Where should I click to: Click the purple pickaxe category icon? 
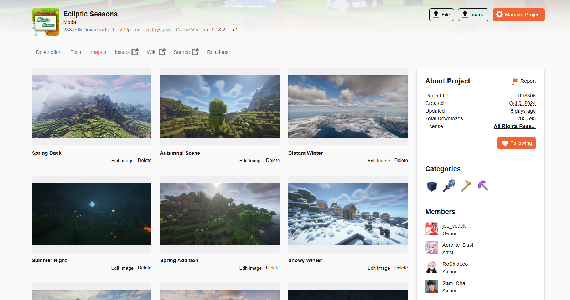pos(483,186)
